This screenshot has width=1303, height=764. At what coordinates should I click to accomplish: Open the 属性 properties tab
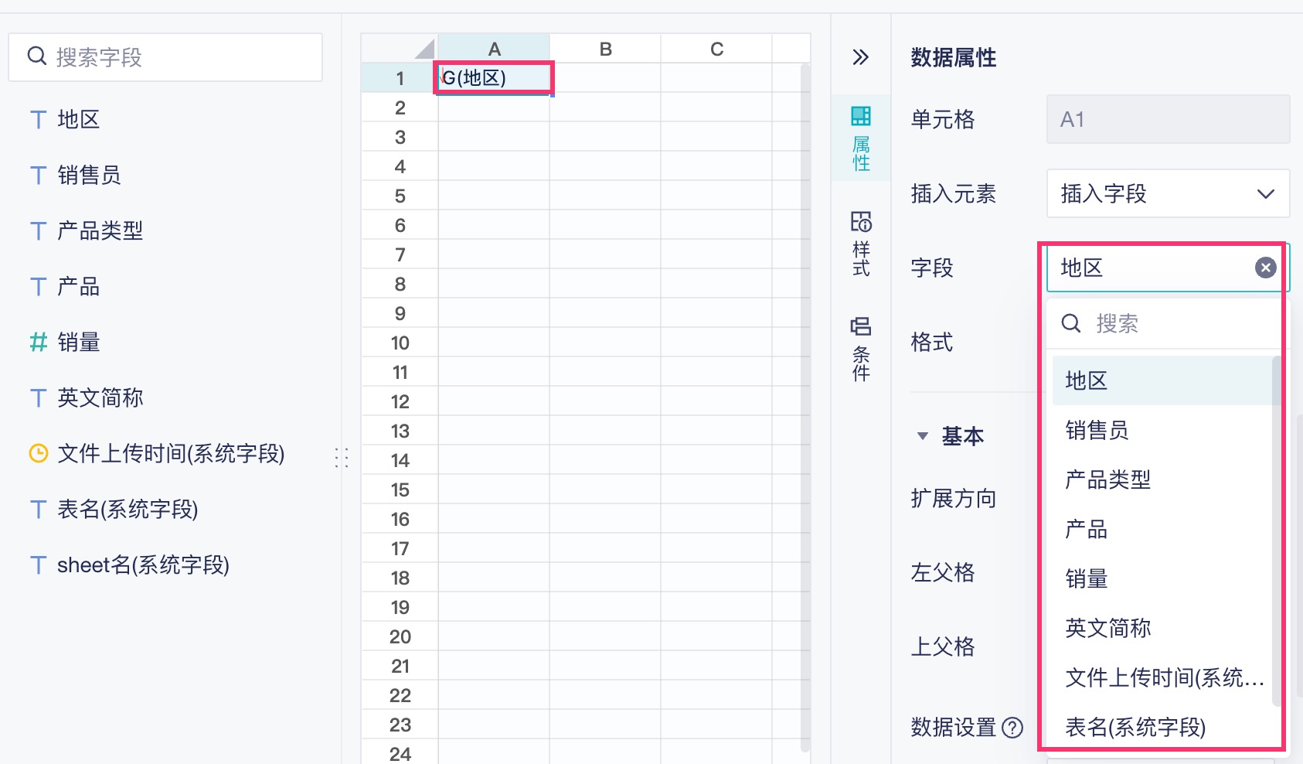click(861, 139)
